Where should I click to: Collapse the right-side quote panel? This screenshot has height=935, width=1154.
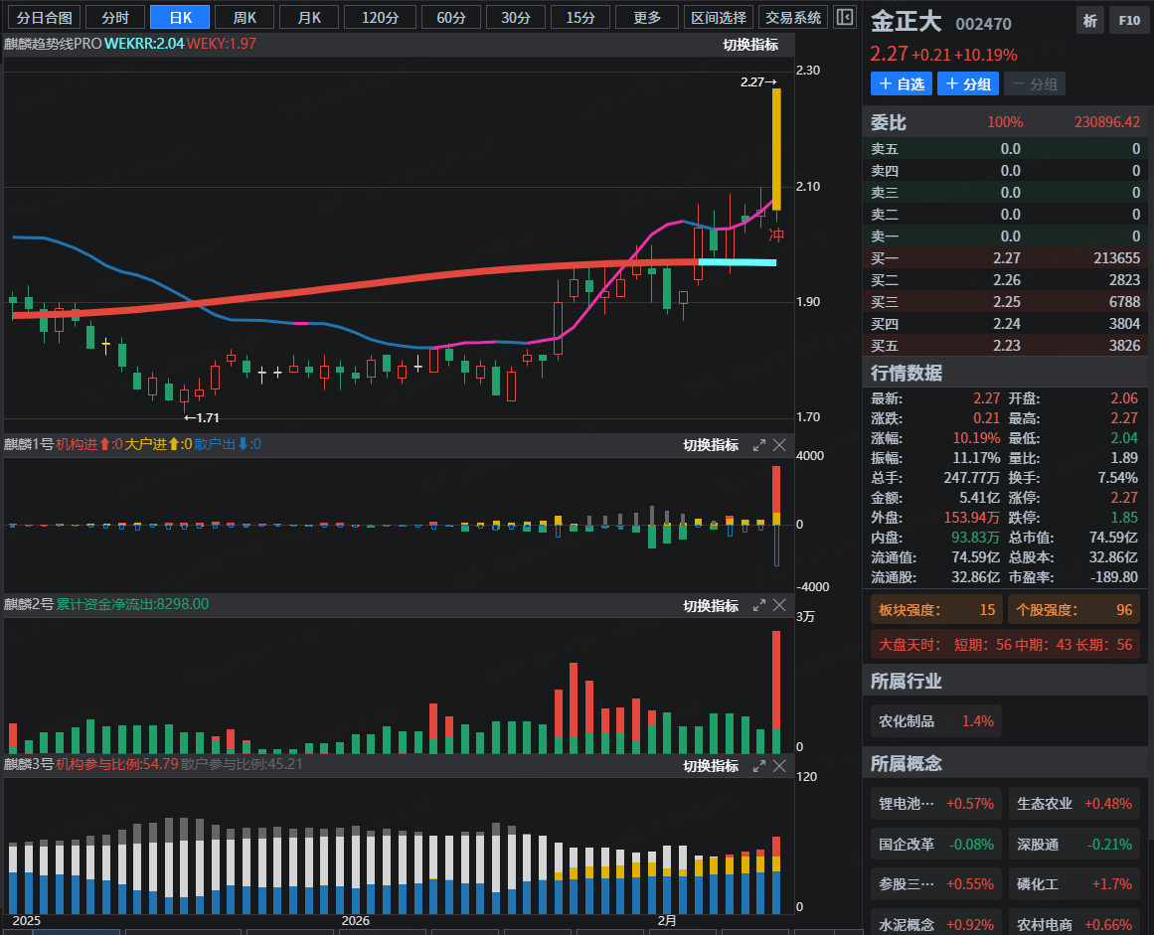click(844, 18)
